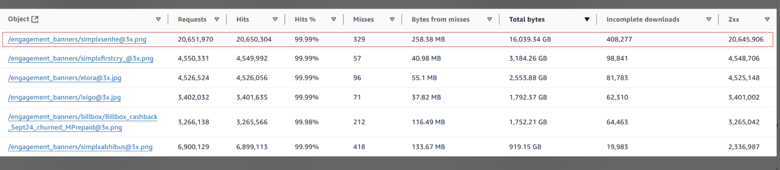Sort by Incomplete downloads column arrow
This screenshot has width=780, height=170.
coord(708,19)
